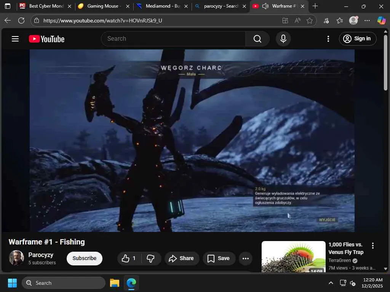
Task: Open the YouTube guide hamburger menu
Action: (x=15, y=39)
